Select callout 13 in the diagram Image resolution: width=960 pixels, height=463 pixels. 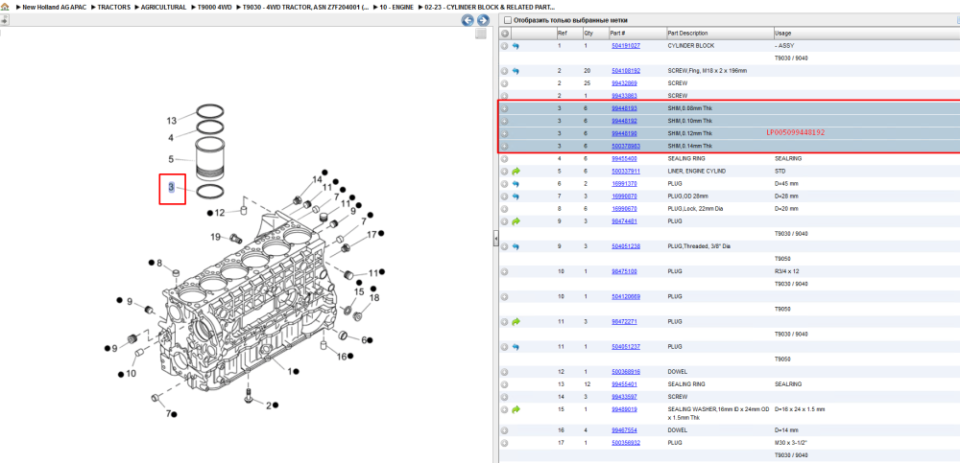tap(172, 121)
